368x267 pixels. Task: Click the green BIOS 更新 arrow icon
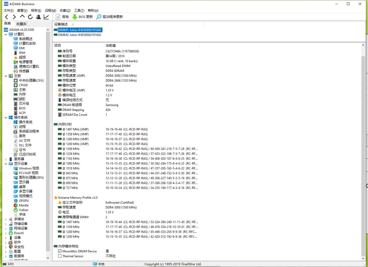click(x=75, y=17)
